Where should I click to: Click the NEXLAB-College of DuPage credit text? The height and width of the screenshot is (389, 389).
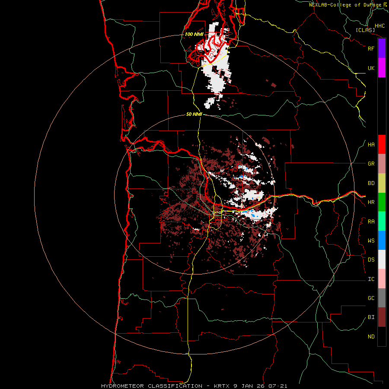(348, 5)
